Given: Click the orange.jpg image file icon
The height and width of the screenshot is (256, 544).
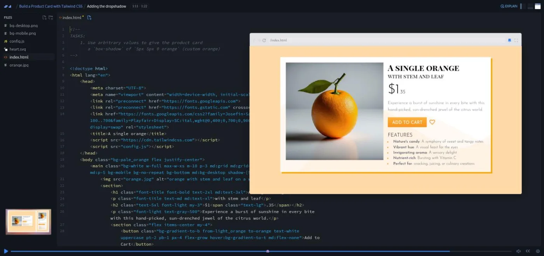Looking at the screenshot, I should (x=5, y=65).
